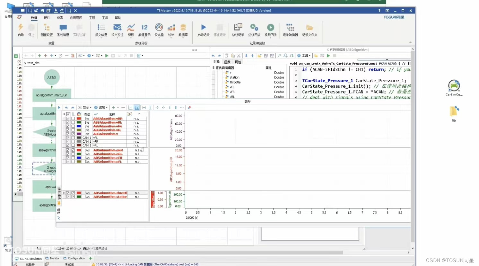Collapse the ribbon using chevron
Viewport: 479px width, 266px height.
(x=410, y=42)
